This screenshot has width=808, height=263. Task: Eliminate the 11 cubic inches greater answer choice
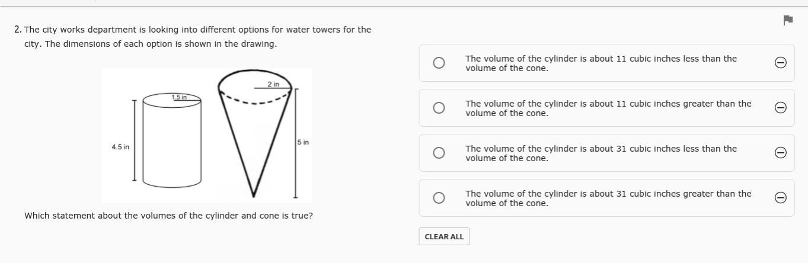[781, 108]
